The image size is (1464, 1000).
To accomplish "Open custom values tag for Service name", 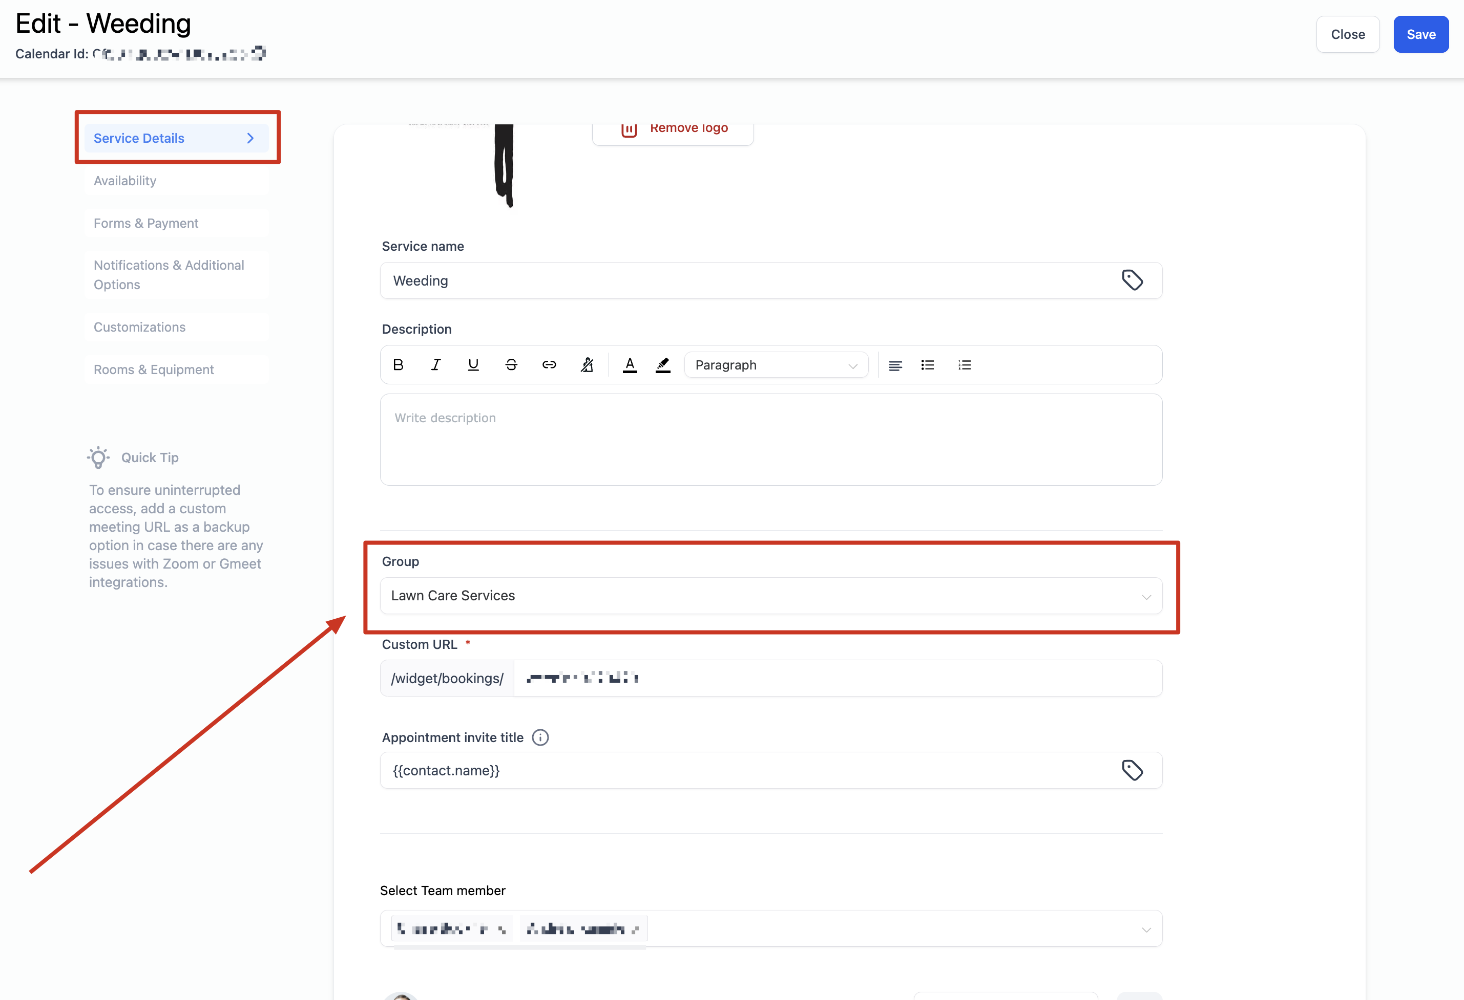I will (x=1132, y=280).
